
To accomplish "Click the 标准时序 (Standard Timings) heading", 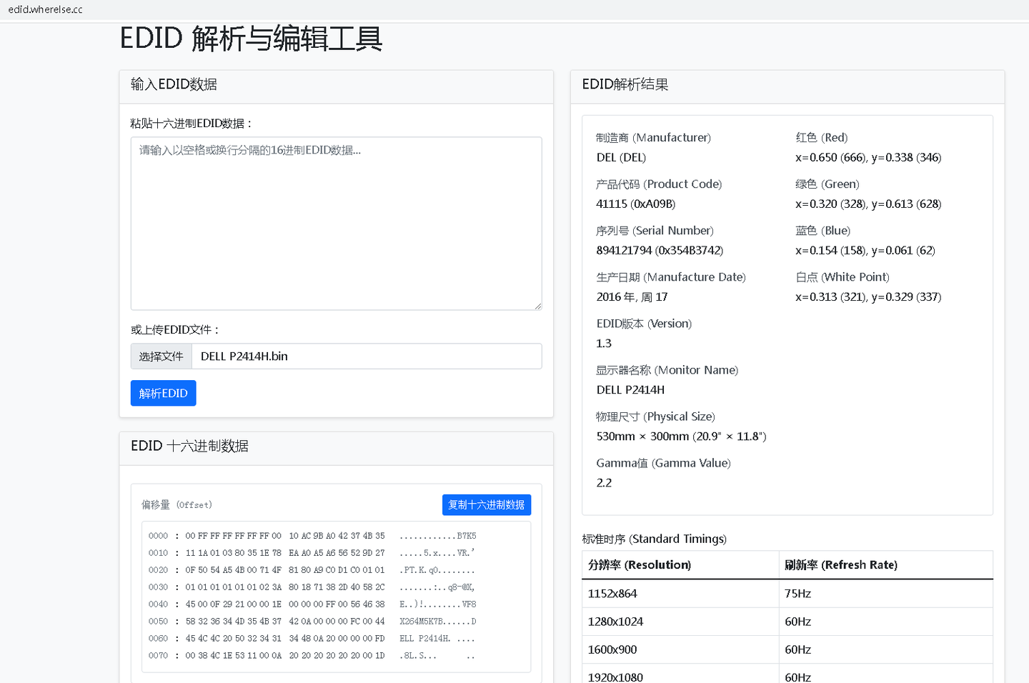I will point(654,539).
